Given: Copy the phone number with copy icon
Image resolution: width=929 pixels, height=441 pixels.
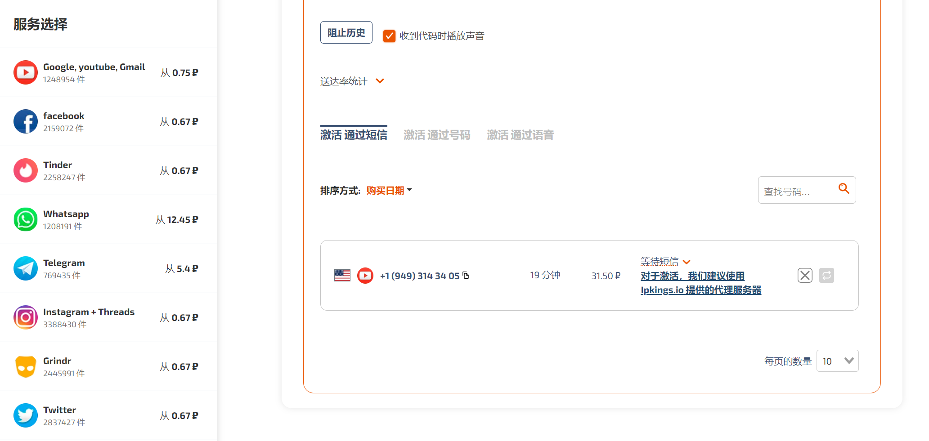Looking at the screenshot, I should click(x=466, y=275).
